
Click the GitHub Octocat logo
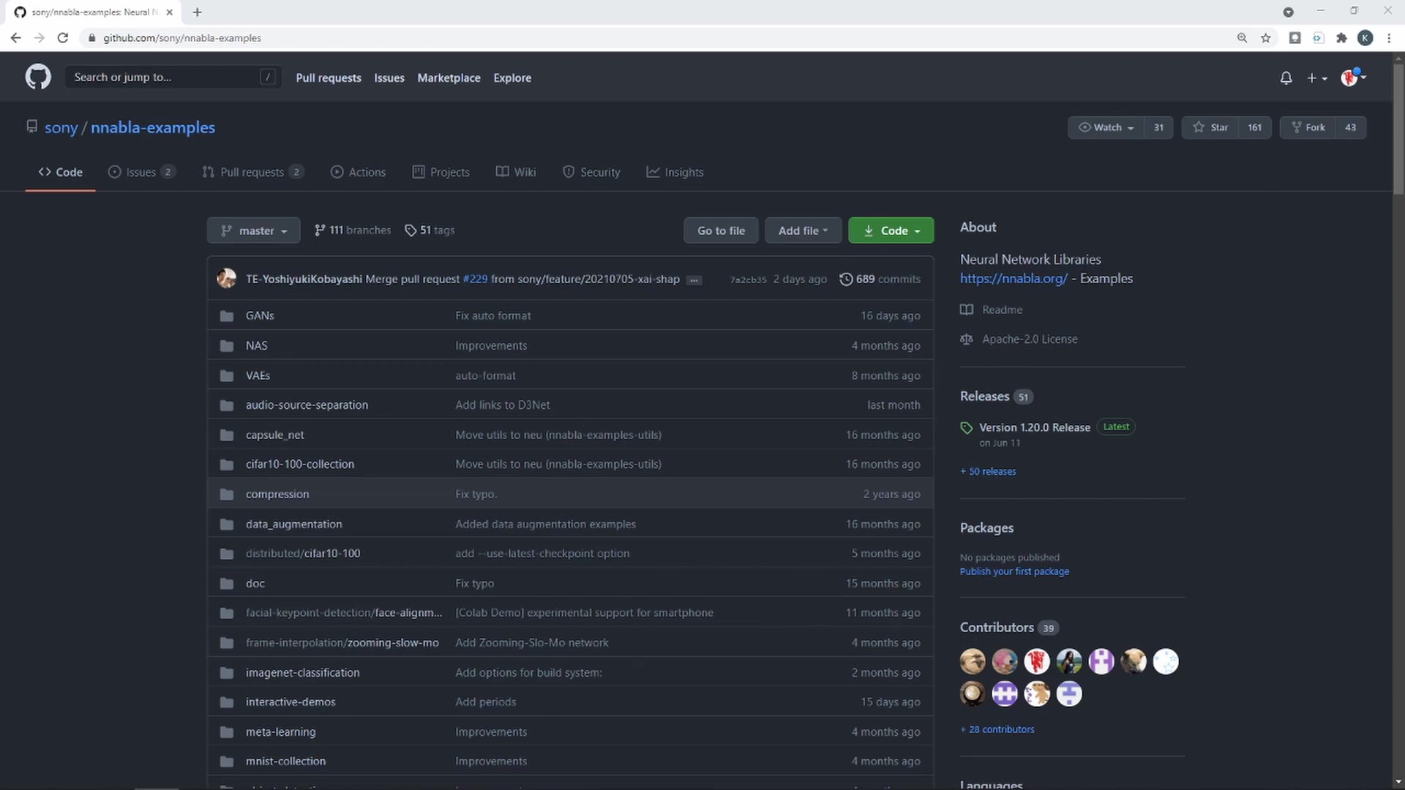(38, 77)
